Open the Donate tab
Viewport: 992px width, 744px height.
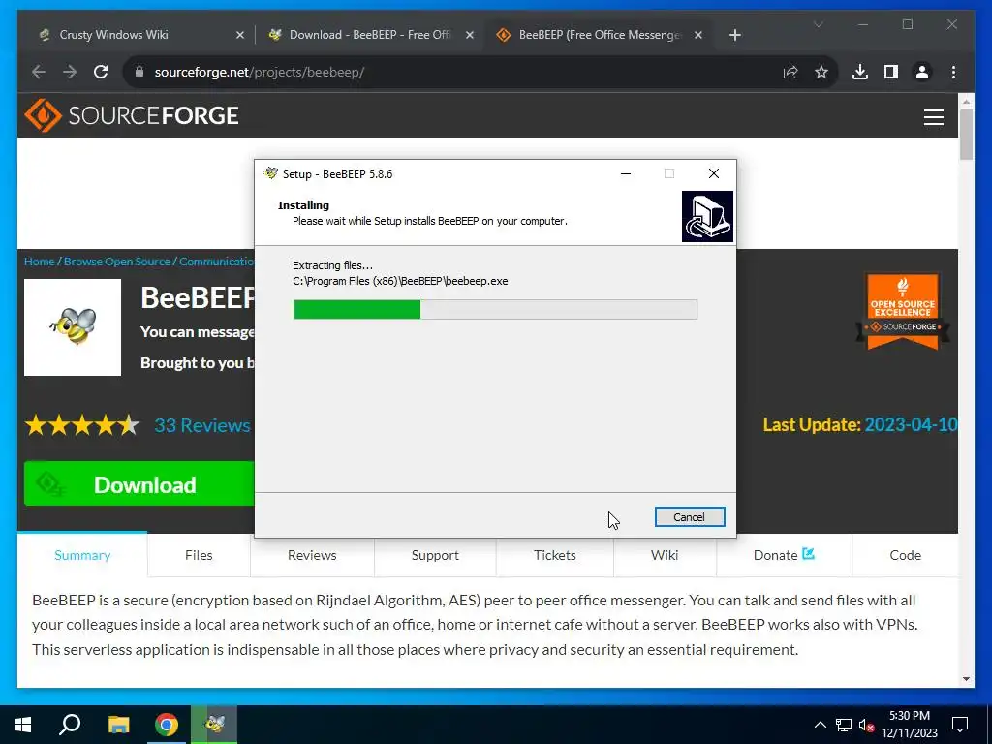tap(784, 555)
